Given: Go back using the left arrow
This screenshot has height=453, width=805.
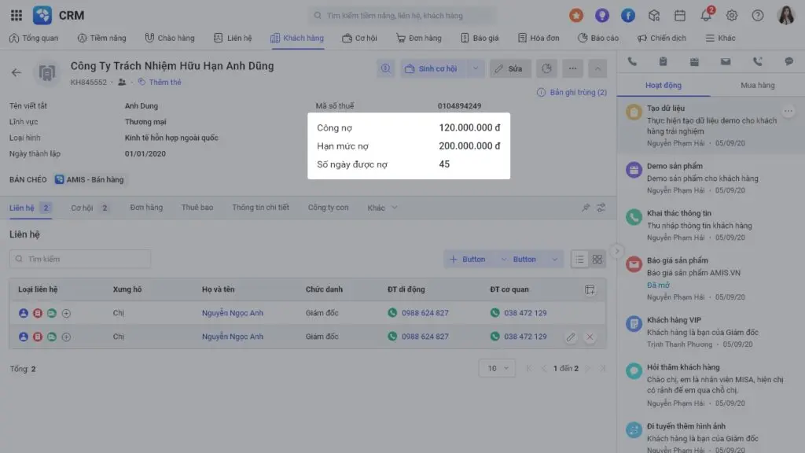Looking at the screenshot, I should point(17,72).
